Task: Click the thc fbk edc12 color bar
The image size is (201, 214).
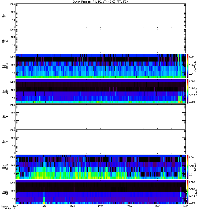Action: pos(188,167)
